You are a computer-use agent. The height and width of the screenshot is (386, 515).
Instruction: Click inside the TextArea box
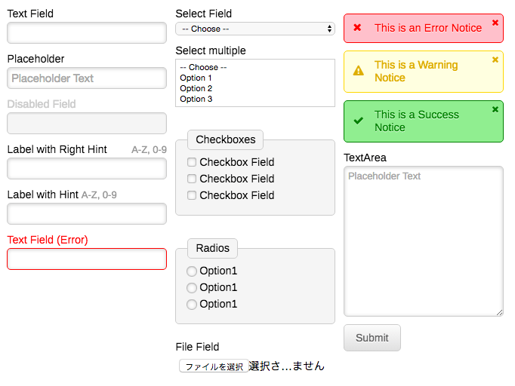[x=423, y=241]
